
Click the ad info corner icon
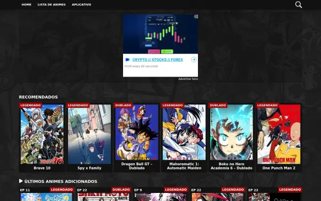(x=196, y=17)
